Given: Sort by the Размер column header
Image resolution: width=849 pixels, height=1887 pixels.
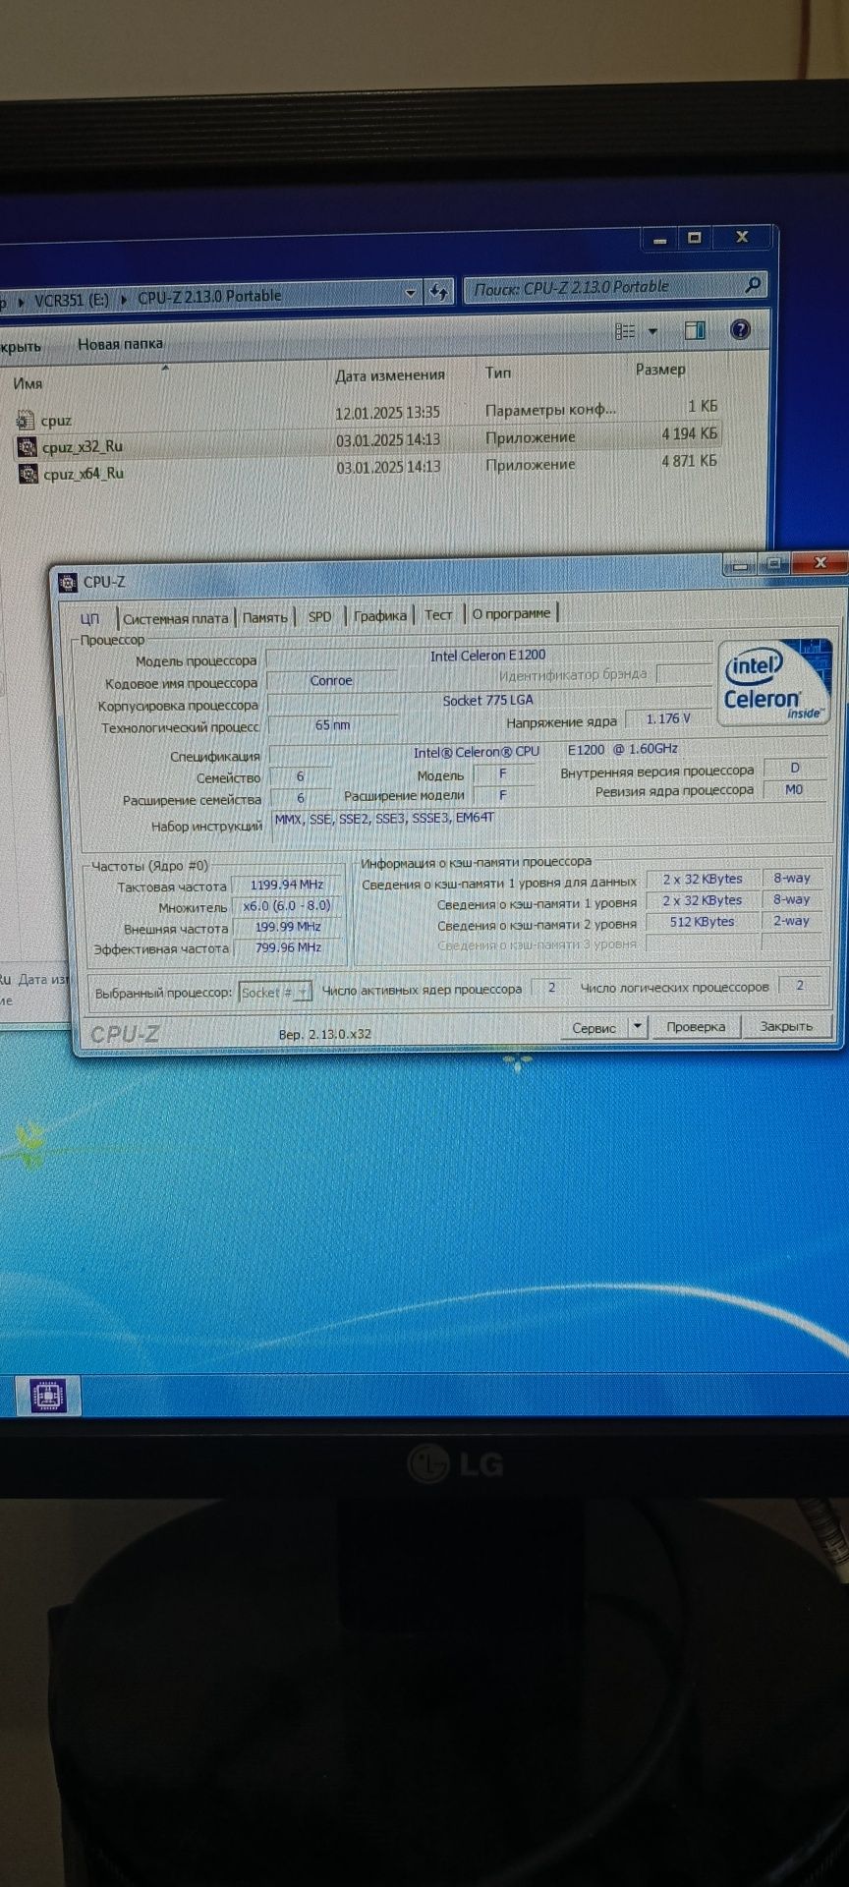Looking at the screenshot, I should coord(660,370).
